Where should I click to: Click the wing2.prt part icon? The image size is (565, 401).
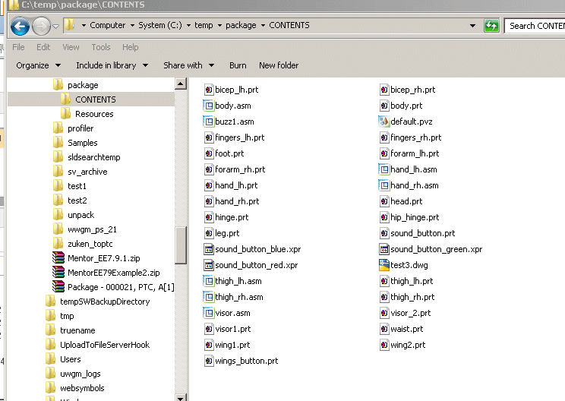tap(384, 345)
